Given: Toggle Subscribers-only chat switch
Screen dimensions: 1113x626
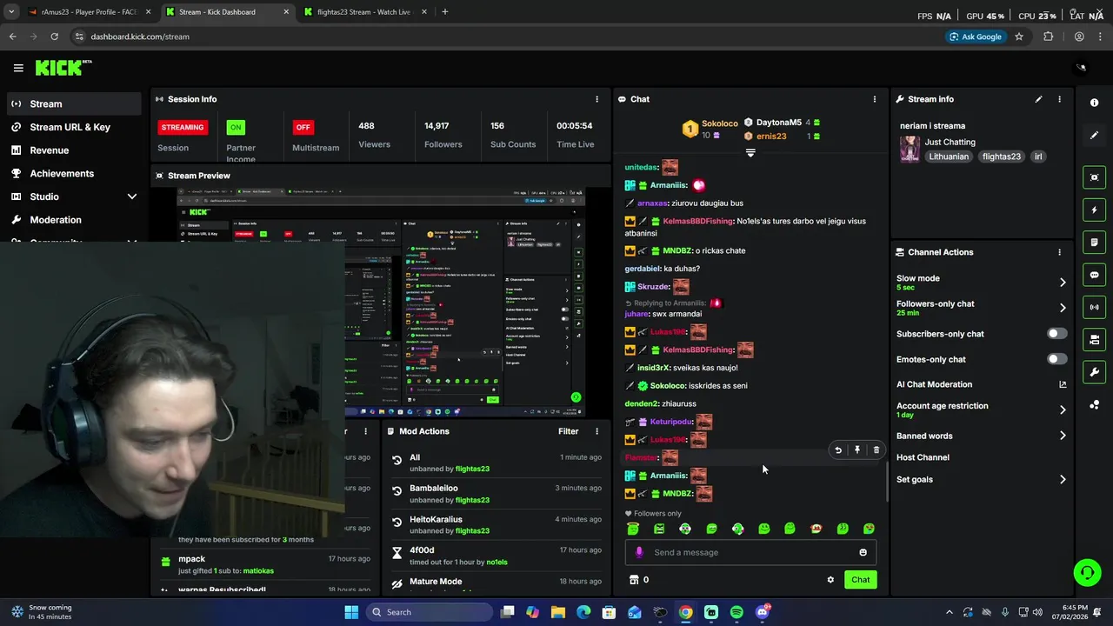Looking at the screenshot, I should 1057,334.
